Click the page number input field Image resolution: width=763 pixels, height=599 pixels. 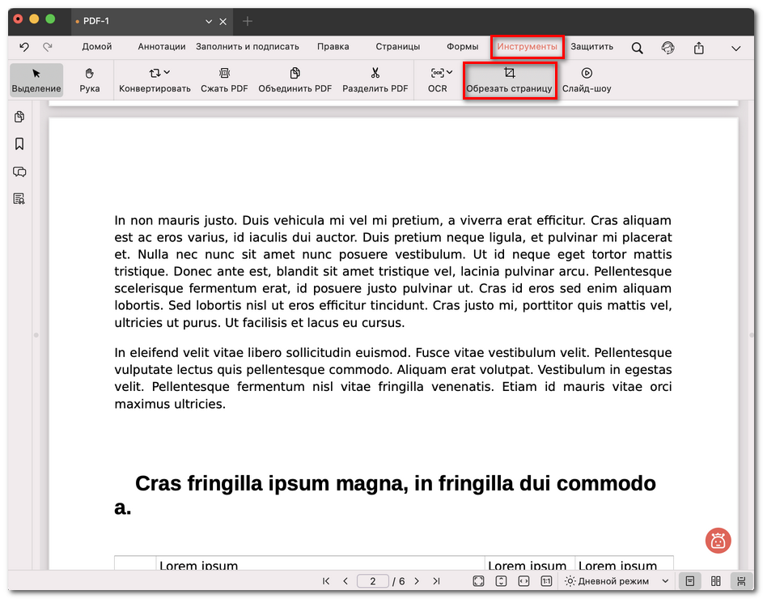(x=373, y=581)
